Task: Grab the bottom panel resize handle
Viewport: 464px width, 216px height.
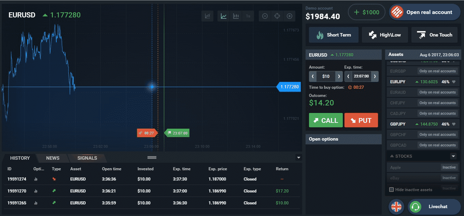Action: 152,157
